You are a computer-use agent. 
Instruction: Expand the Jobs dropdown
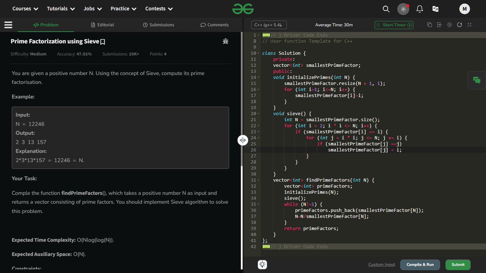[x=93, y=8]
